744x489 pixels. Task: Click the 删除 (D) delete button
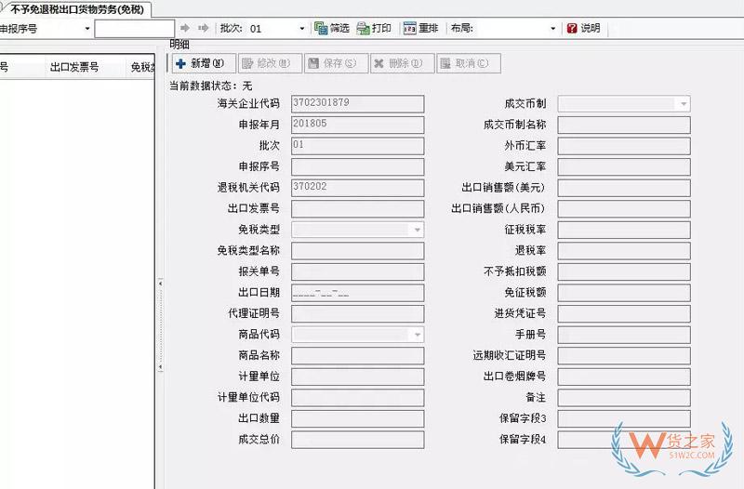coord(403,63)
